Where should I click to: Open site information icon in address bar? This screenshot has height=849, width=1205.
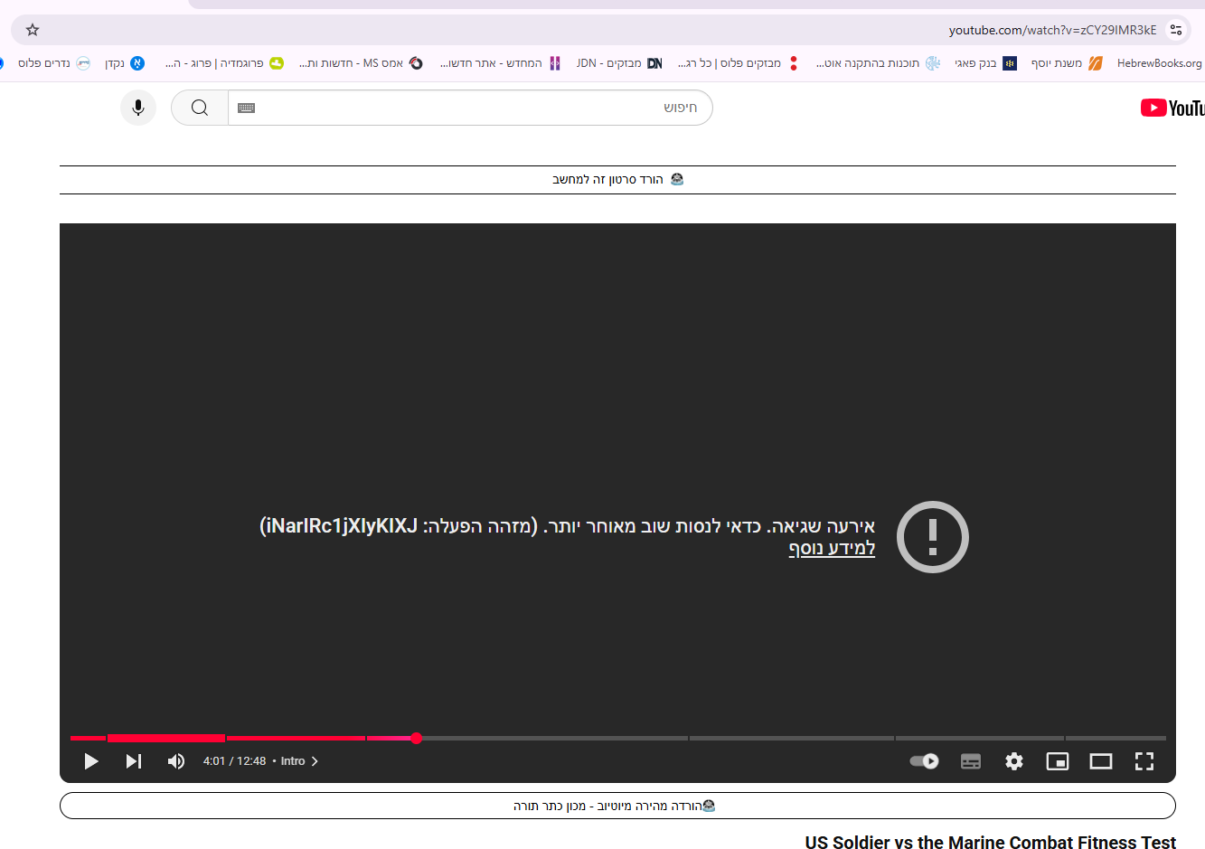tap(1175, 30)
